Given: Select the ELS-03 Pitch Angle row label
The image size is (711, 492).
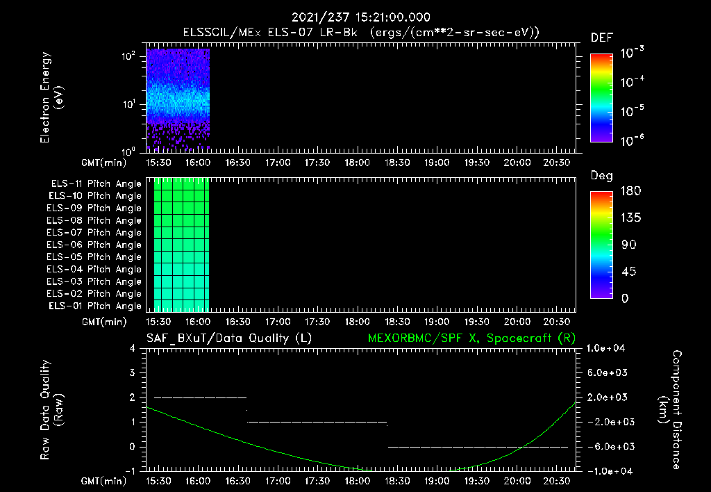Looking at the screenshot, I should (94, 281).
